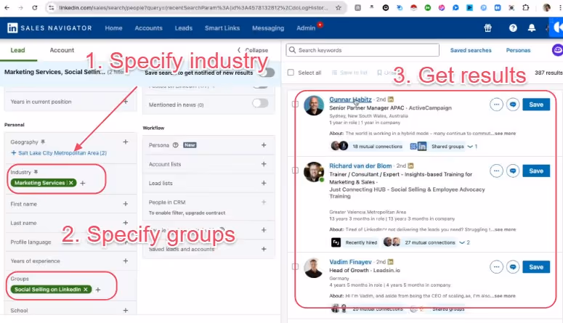This screenshot has width=563, height=323.
Task: Open the Saved searches link
Action: click(471, 50)
